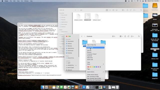The image size is (160, 90).
Task: Expand Quick Actions submenu in context menu
Action: 95,72
